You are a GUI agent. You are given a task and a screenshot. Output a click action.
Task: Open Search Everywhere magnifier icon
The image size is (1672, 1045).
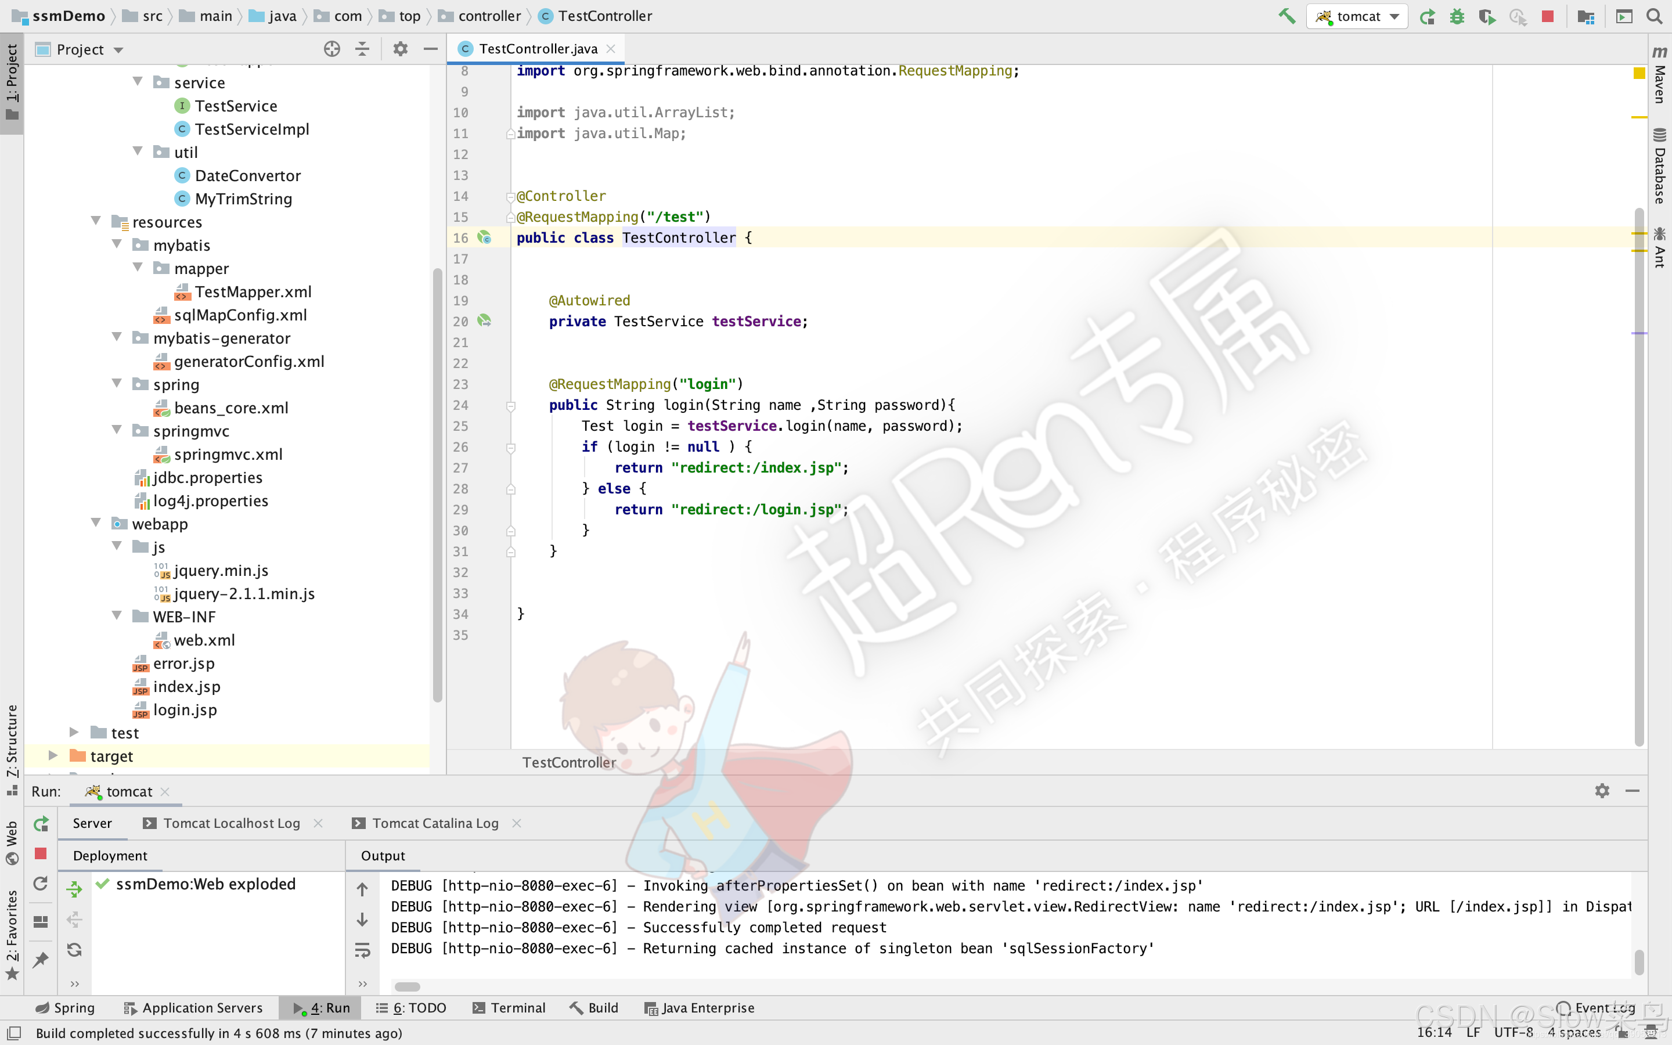pos(1654,16)
